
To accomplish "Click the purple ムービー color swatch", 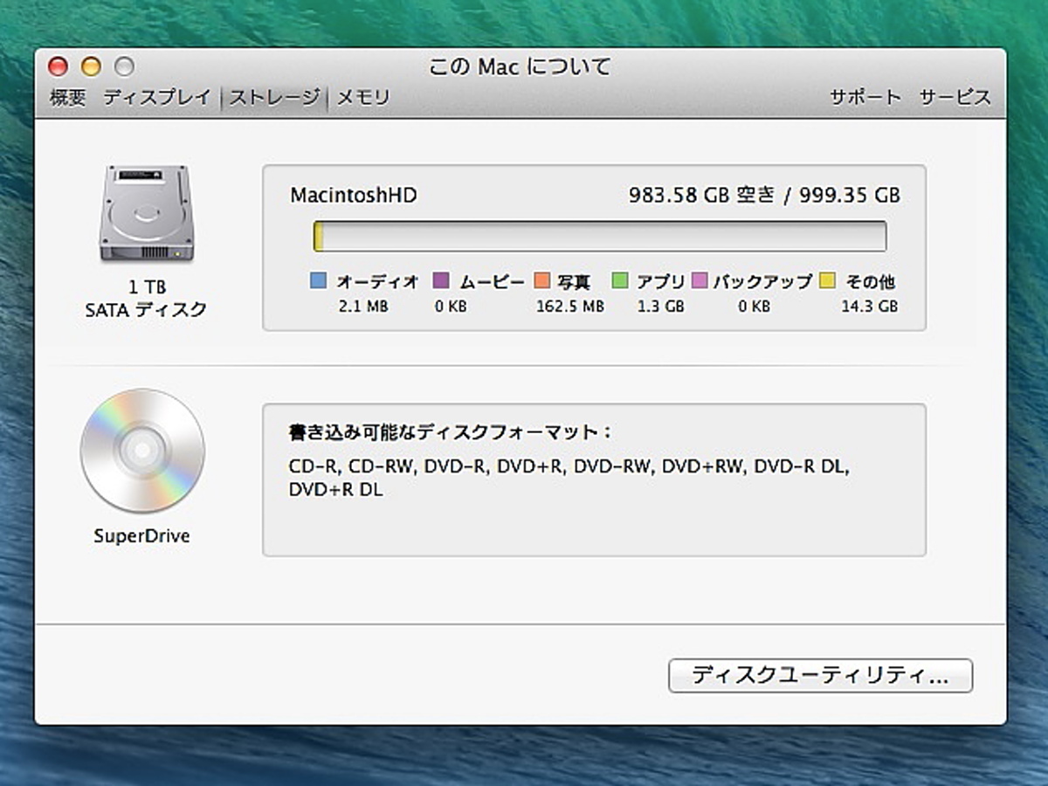I will point(441,281).
